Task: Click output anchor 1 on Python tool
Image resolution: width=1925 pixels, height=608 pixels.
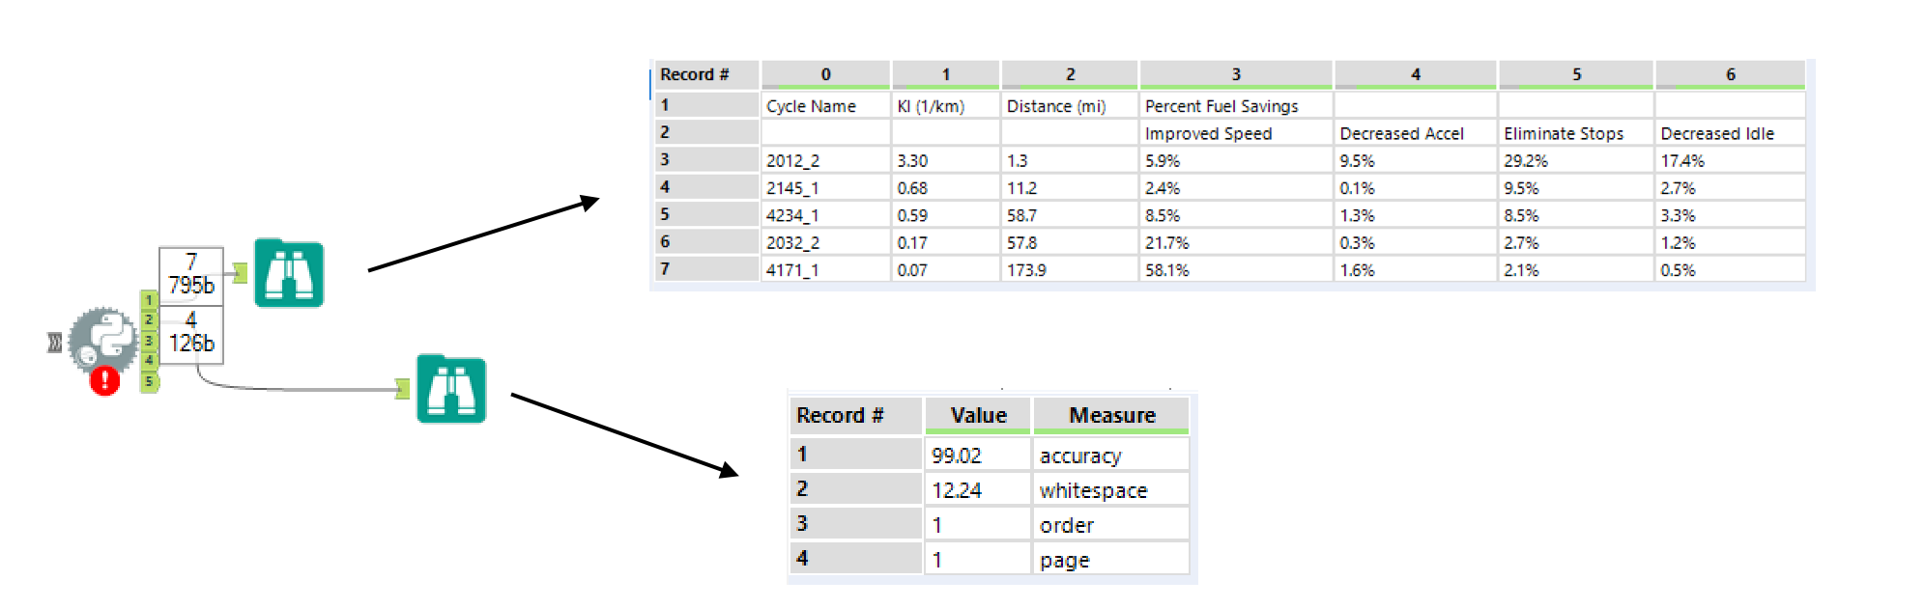Action: 149,300
